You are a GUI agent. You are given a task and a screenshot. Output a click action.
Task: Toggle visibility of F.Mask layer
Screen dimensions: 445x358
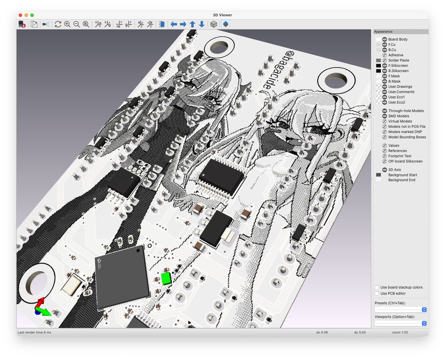pos(385,76)
